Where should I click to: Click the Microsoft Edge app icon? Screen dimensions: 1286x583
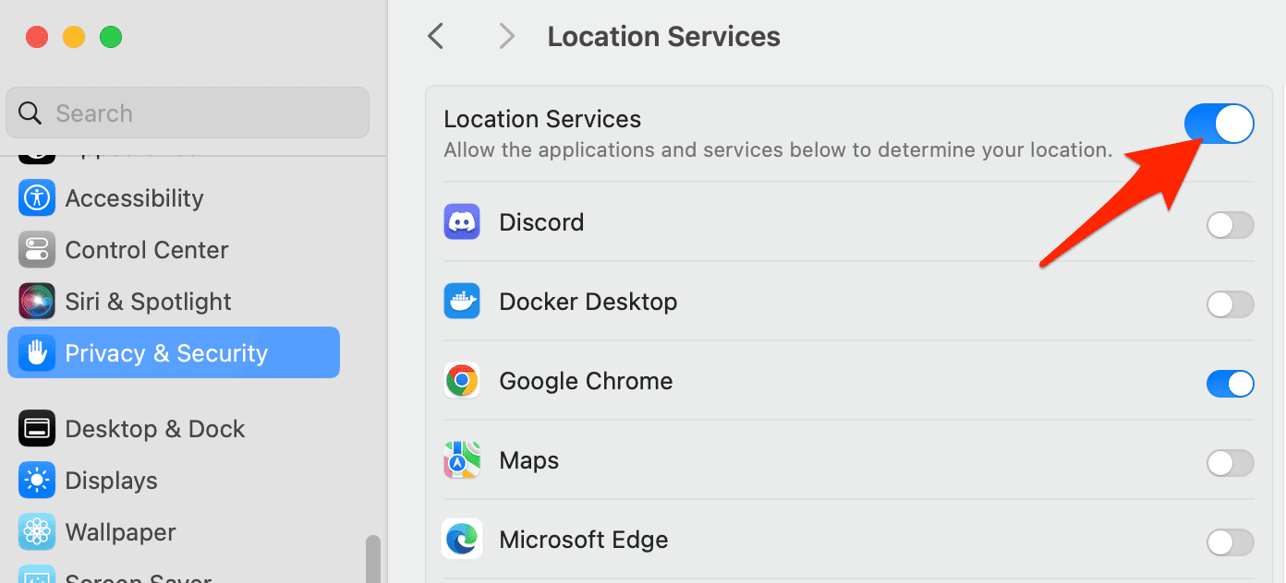click(x=462, y=540)
